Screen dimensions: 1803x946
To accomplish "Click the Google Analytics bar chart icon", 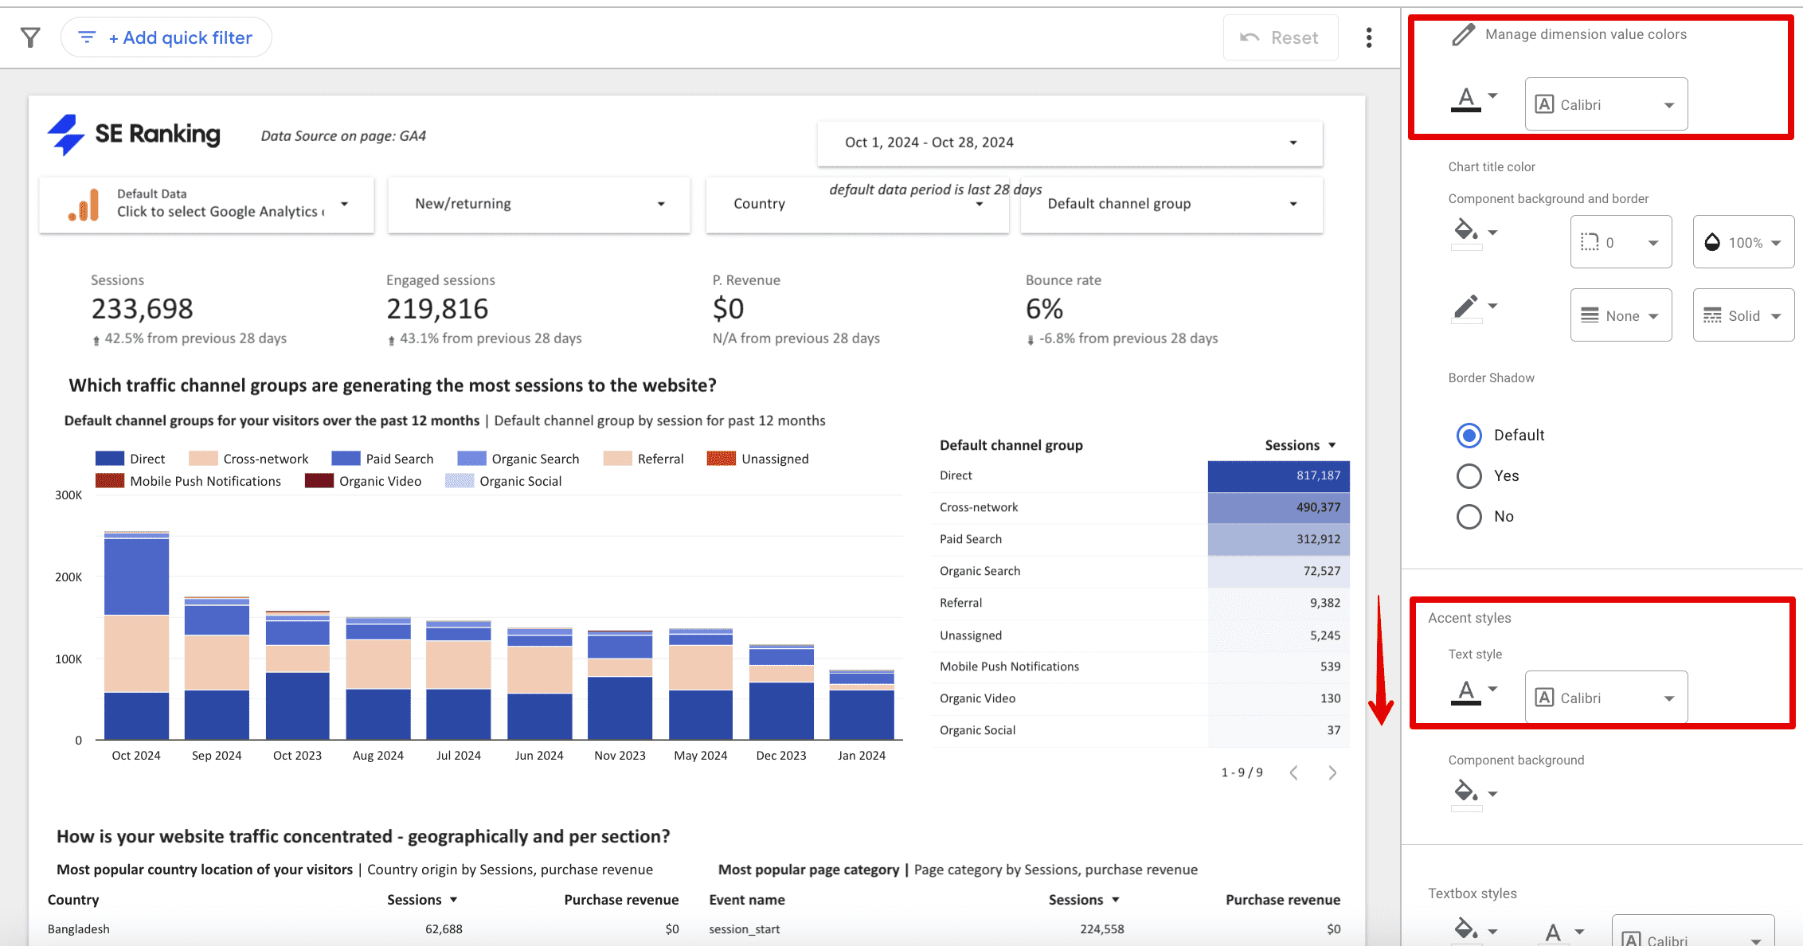I will click(84, 205).
